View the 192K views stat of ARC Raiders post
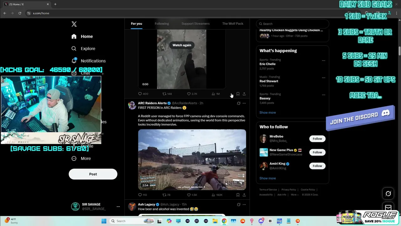 coord(217,195)
